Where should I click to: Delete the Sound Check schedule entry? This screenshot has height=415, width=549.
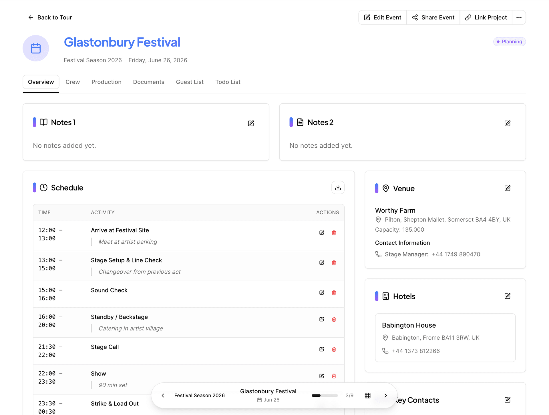pos(334,293)
